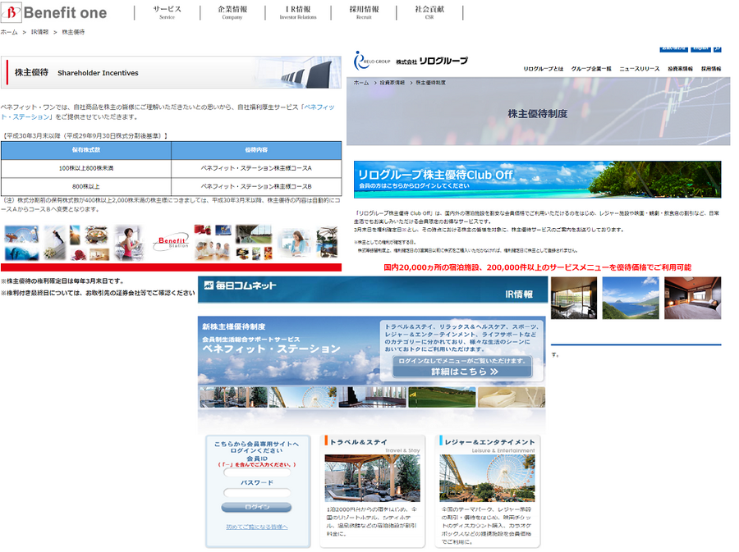Open グループ企業一覧 in Relo navigation
This screenshot has height=552, width=739.
(x=591, y=69)
